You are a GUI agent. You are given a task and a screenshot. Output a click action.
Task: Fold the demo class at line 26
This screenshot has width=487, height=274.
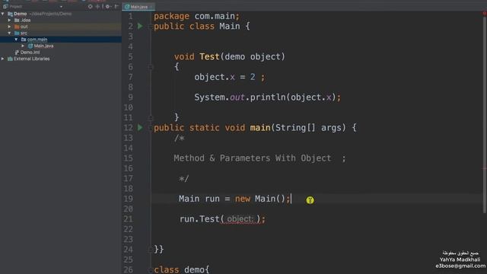click(x=151, y=269)
